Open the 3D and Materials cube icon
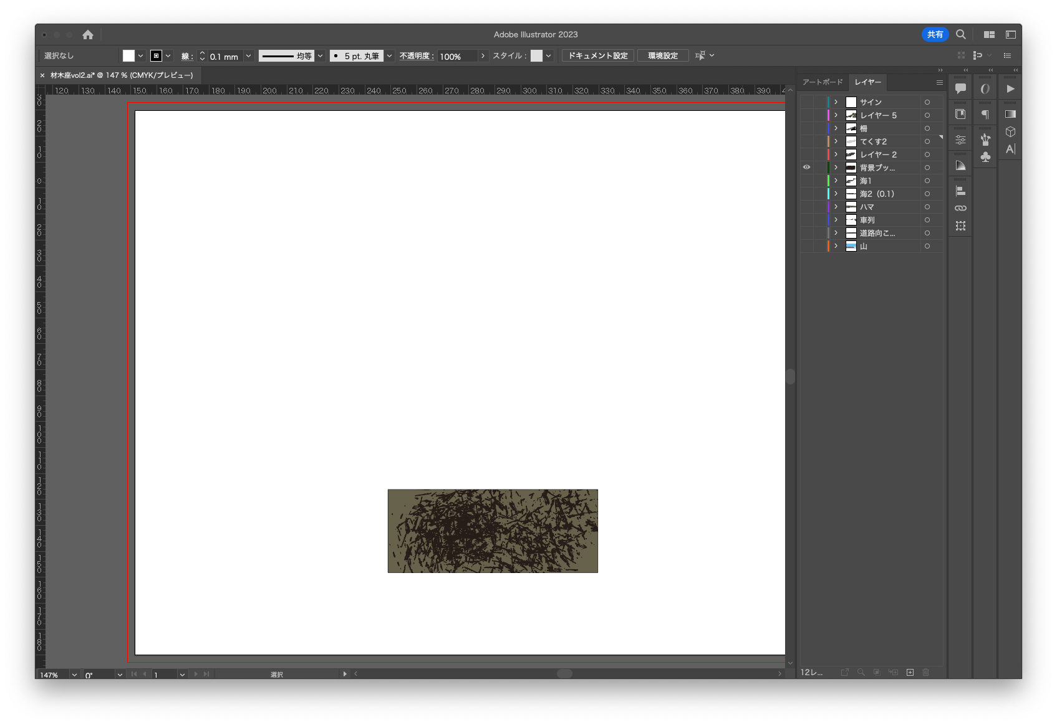Screen dimensions: 1057x725 1010,131
